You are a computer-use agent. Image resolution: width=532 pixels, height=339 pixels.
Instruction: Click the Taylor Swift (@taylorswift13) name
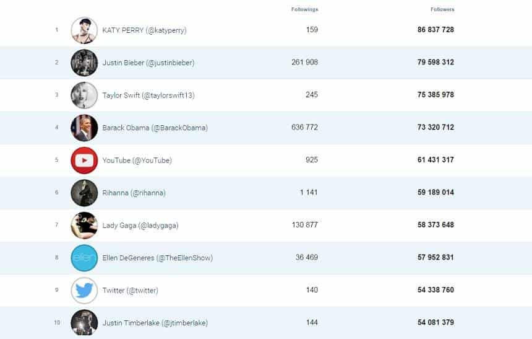click(148, 95)
